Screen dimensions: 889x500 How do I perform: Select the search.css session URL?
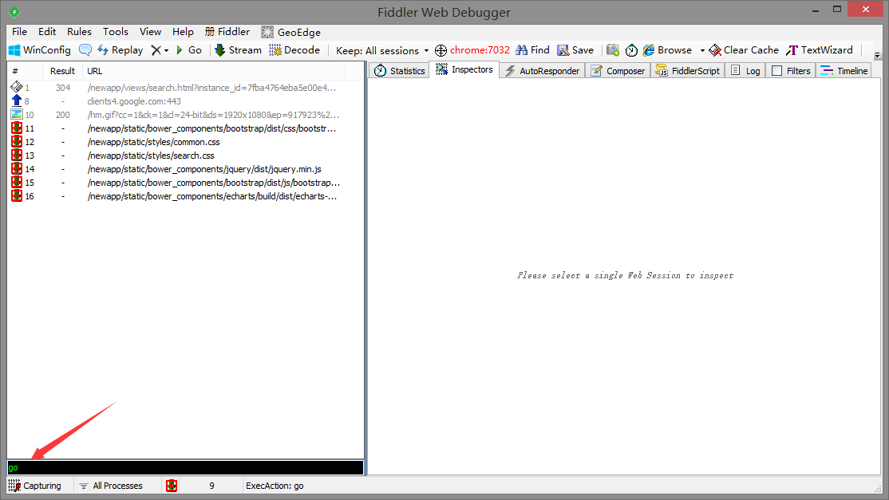click(x=151, y=156)
